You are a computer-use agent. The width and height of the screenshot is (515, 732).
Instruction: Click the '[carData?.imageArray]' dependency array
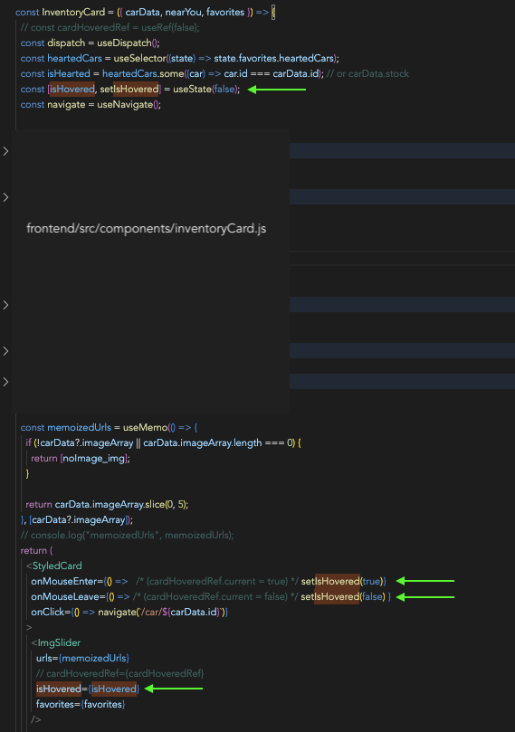[x=79, y=520]
